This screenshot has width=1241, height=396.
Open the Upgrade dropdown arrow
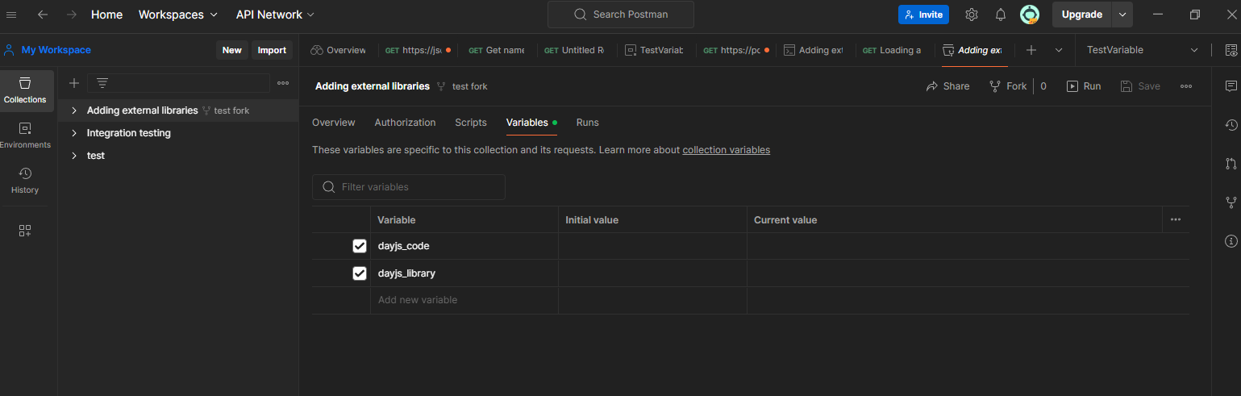tap(1122, 15)
